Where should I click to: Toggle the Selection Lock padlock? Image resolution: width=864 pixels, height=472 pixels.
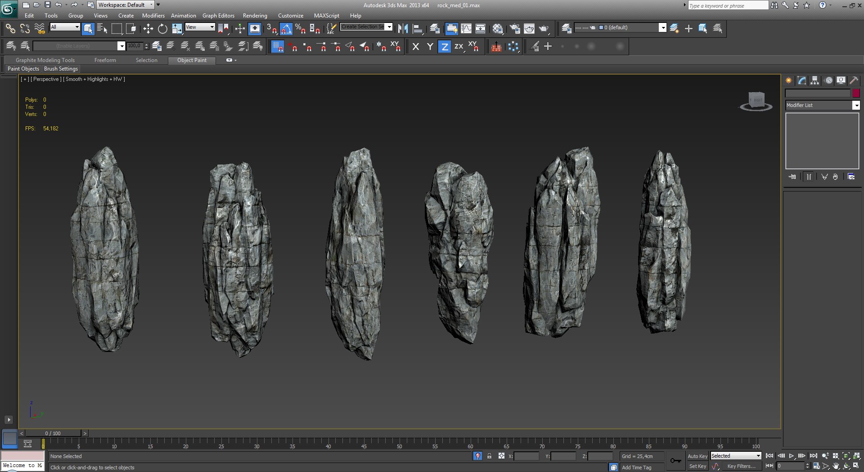point(489,456)
